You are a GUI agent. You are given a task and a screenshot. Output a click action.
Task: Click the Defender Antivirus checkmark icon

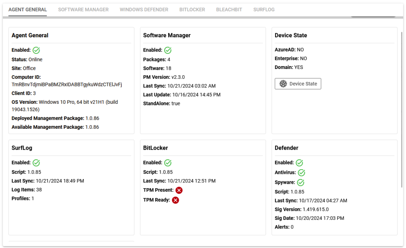(301, 173)
